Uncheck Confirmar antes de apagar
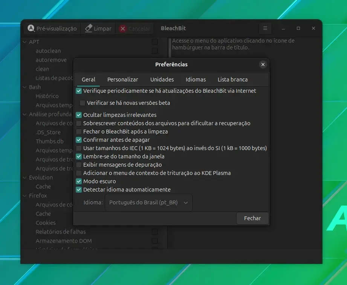347x285 pixels. tap(79, 140)
